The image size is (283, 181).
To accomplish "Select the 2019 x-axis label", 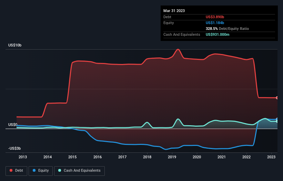I will pos(172,157).
